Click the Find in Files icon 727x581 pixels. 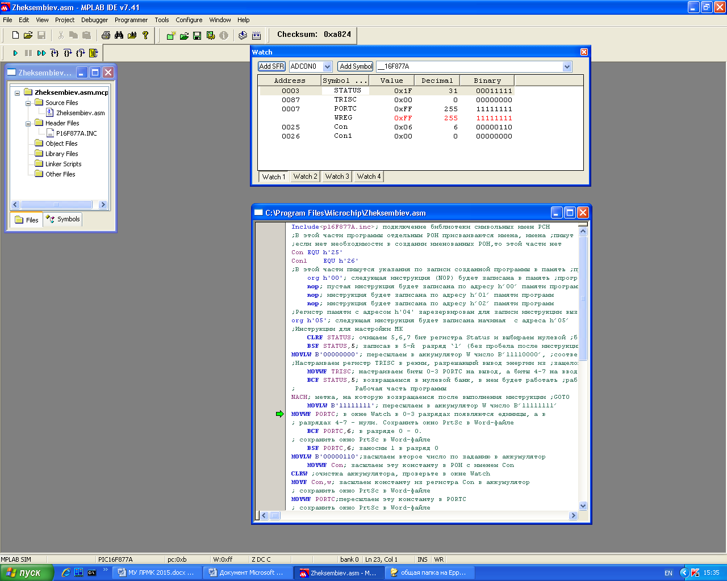[x=132, y=35]
